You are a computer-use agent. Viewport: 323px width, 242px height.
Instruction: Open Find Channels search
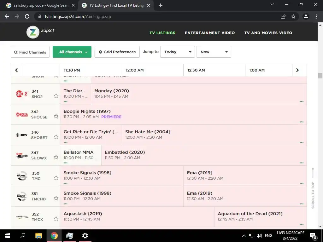(x=30, y=52)
